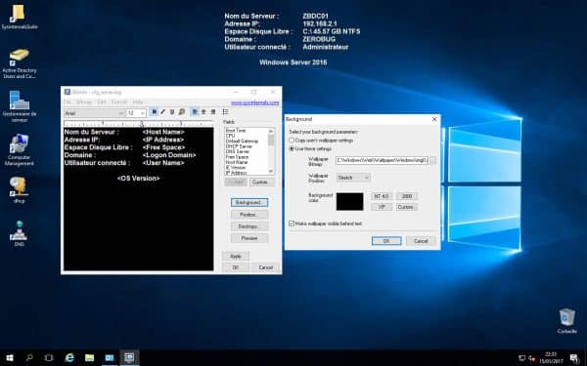Open font size dropdown showing 12
Screen dimensions: 587x366
pos(136,113)
